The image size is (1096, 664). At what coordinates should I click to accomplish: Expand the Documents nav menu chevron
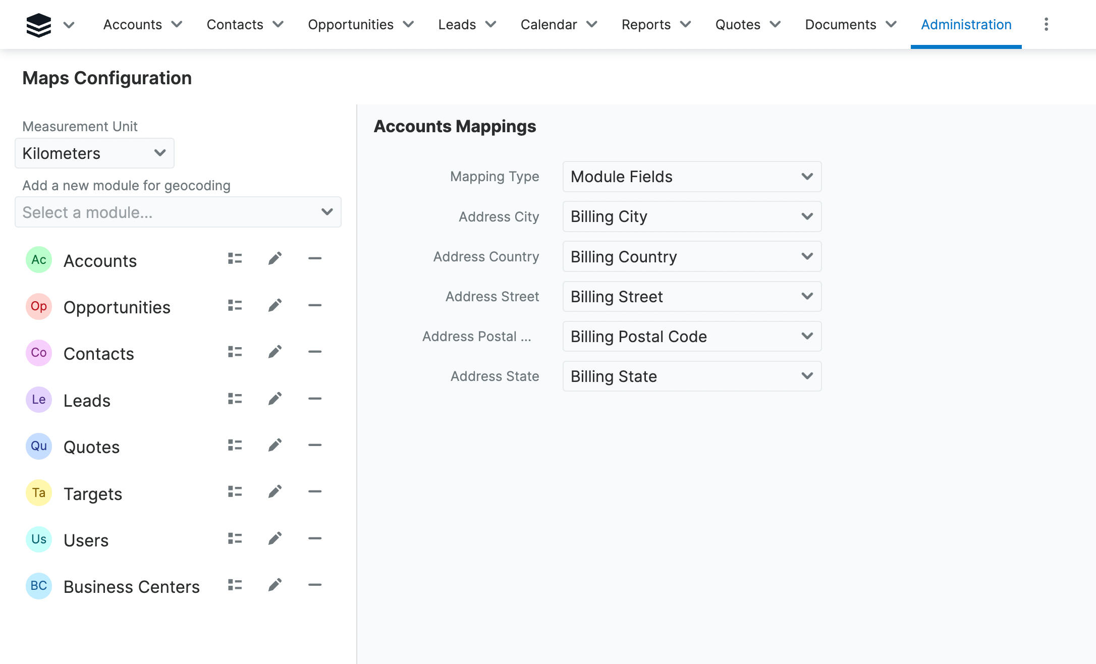891,24
